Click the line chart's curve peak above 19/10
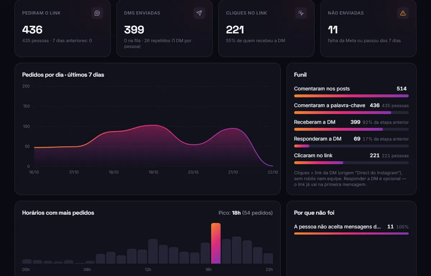The height and width of the screenshot is (276, 431). [153, 125]
